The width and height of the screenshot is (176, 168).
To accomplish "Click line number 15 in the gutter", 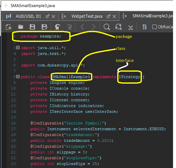I will [x=13, y=117].
